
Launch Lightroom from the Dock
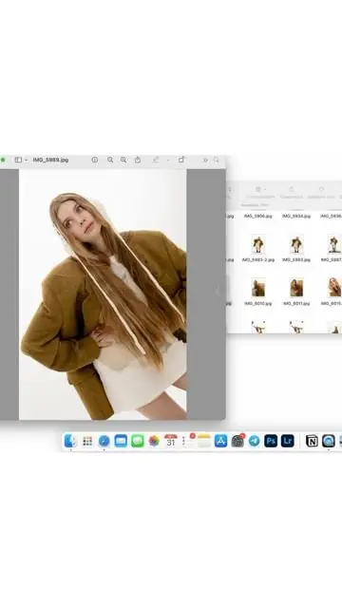[287, 441]
